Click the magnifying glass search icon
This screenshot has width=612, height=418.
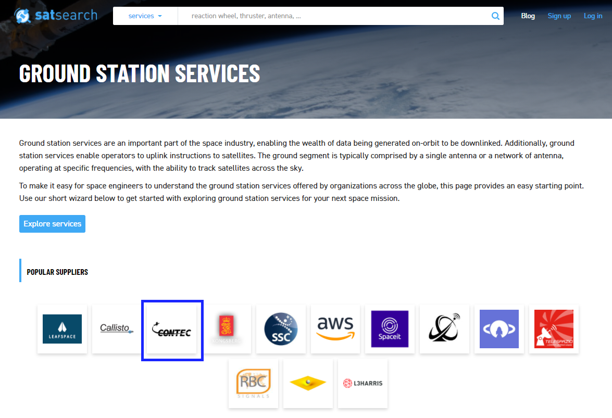[495, 16]
